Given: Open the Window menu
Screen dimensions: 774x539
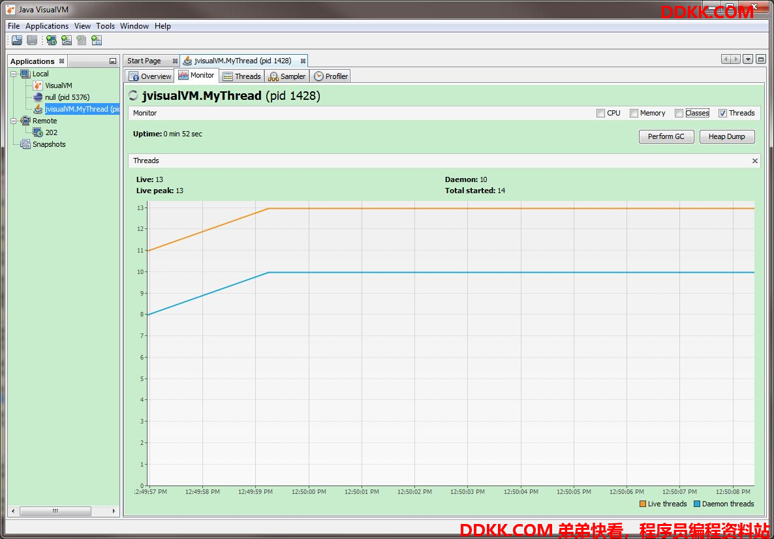Looking at the screenshot, I should 134,26.
